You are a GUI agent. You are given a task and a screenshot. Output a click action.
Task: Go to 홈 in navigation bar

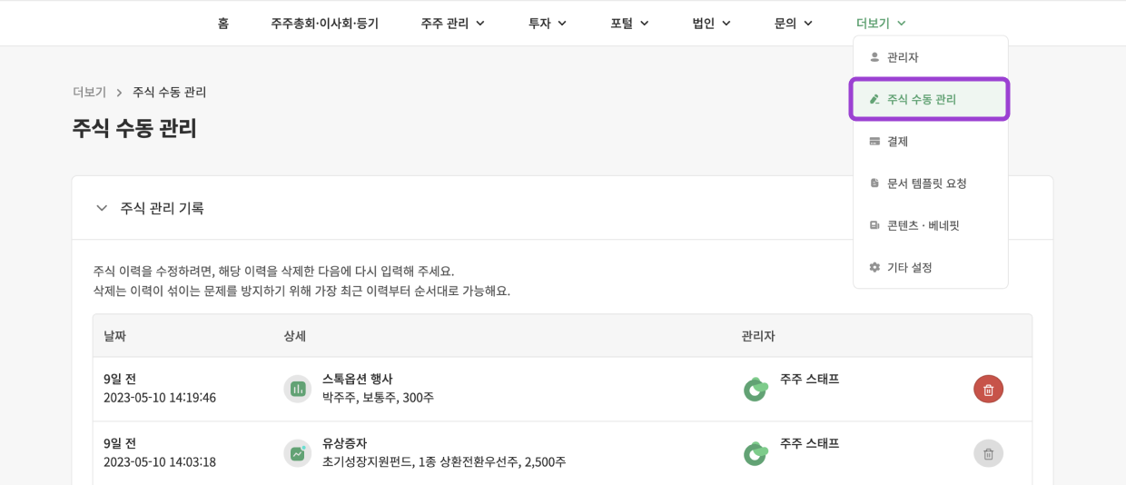coord(223,24)
